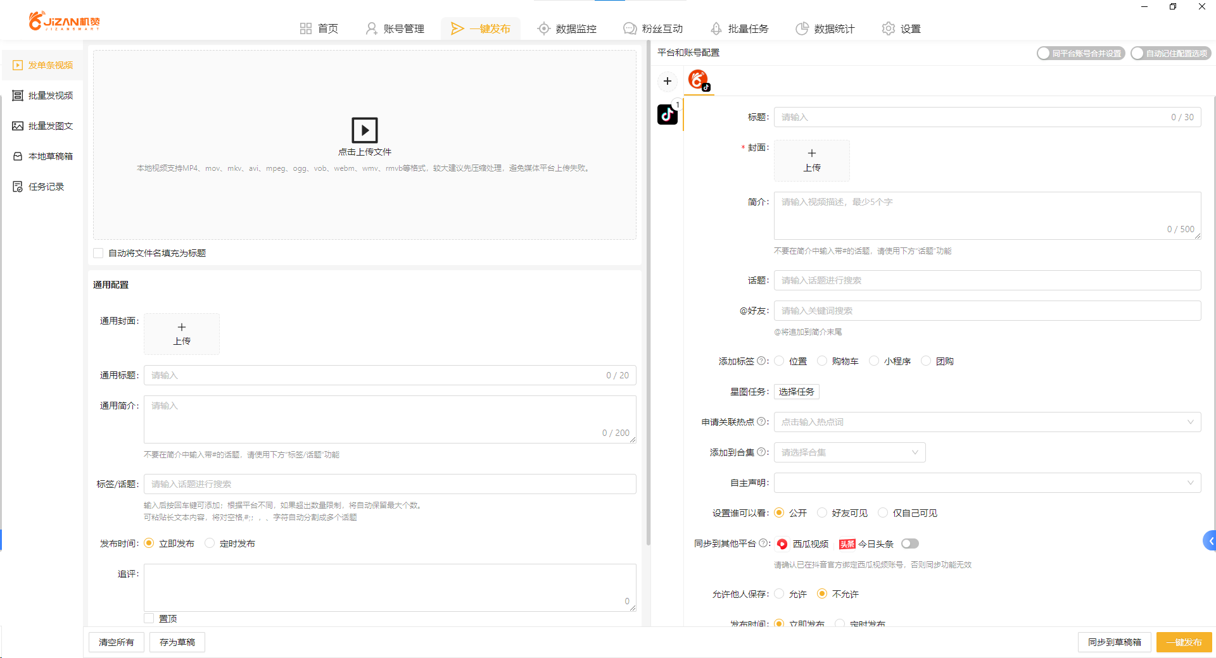The width and height of the screenshot is (1216, 658).
Task: Expand the 自主声明 dropdown
Action: click(987, 483)
